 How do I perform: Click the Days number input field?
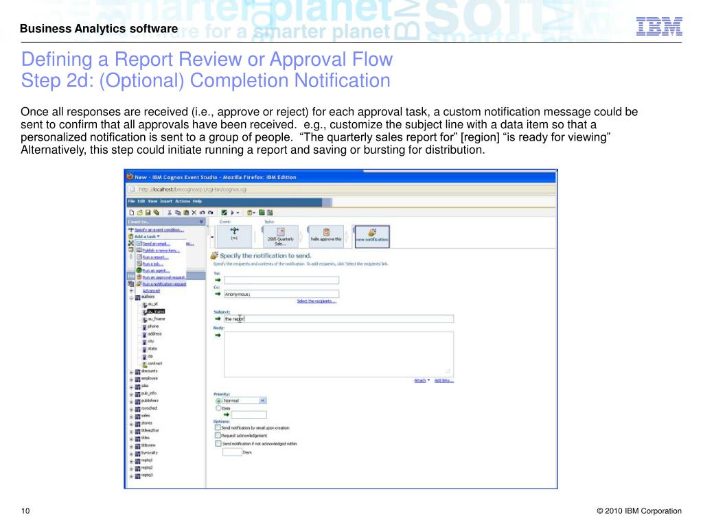click(232, 452)
